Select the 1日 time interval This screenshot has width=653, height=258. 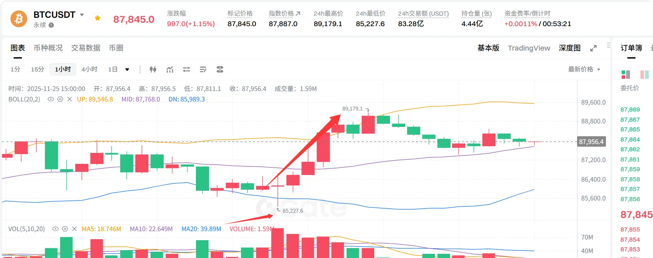click(113, 69)
